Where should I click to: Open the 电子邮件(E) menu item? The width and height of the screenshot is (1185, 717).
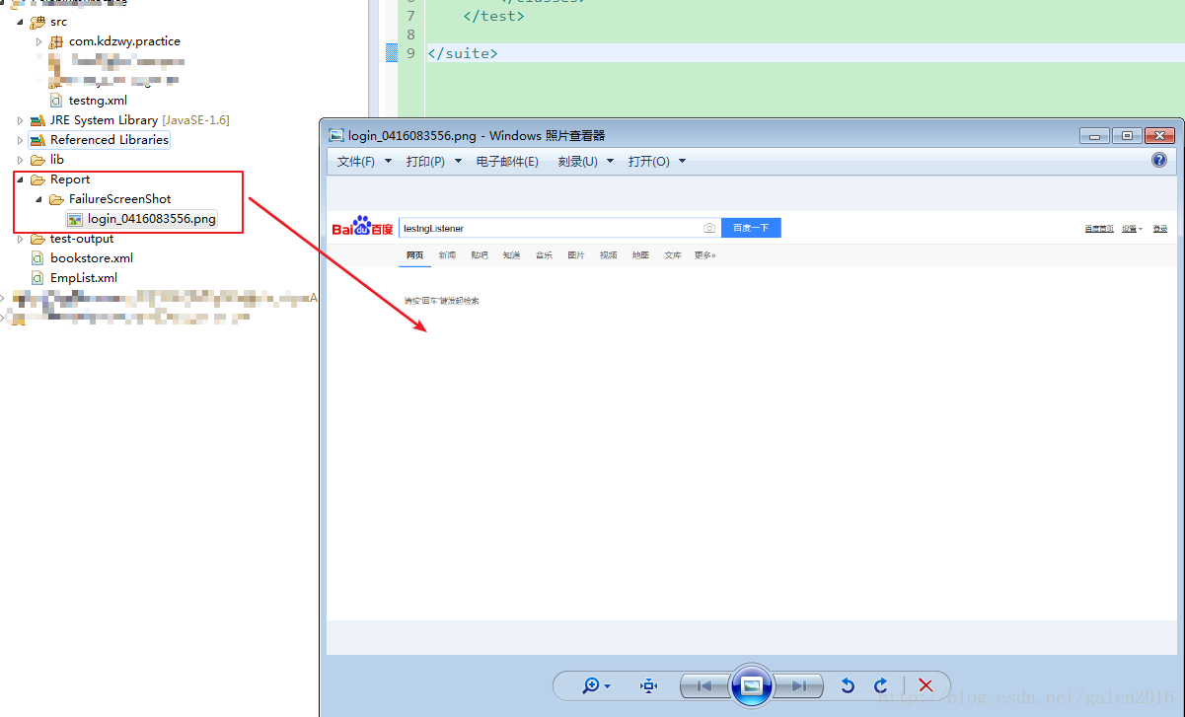click(507, 162)
